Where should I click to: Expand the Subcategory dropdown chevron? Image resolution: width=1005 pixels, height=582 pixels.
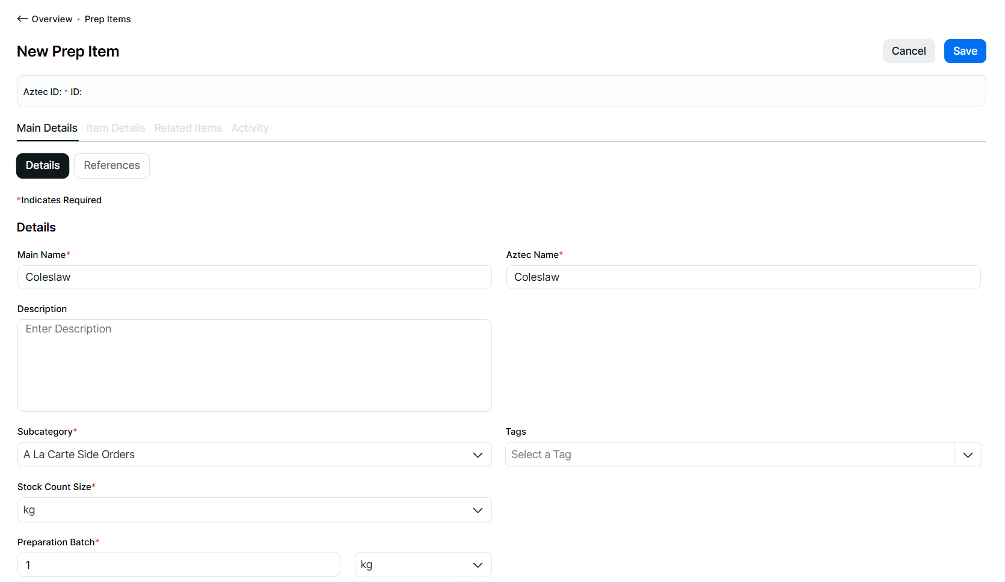point(478,455)
